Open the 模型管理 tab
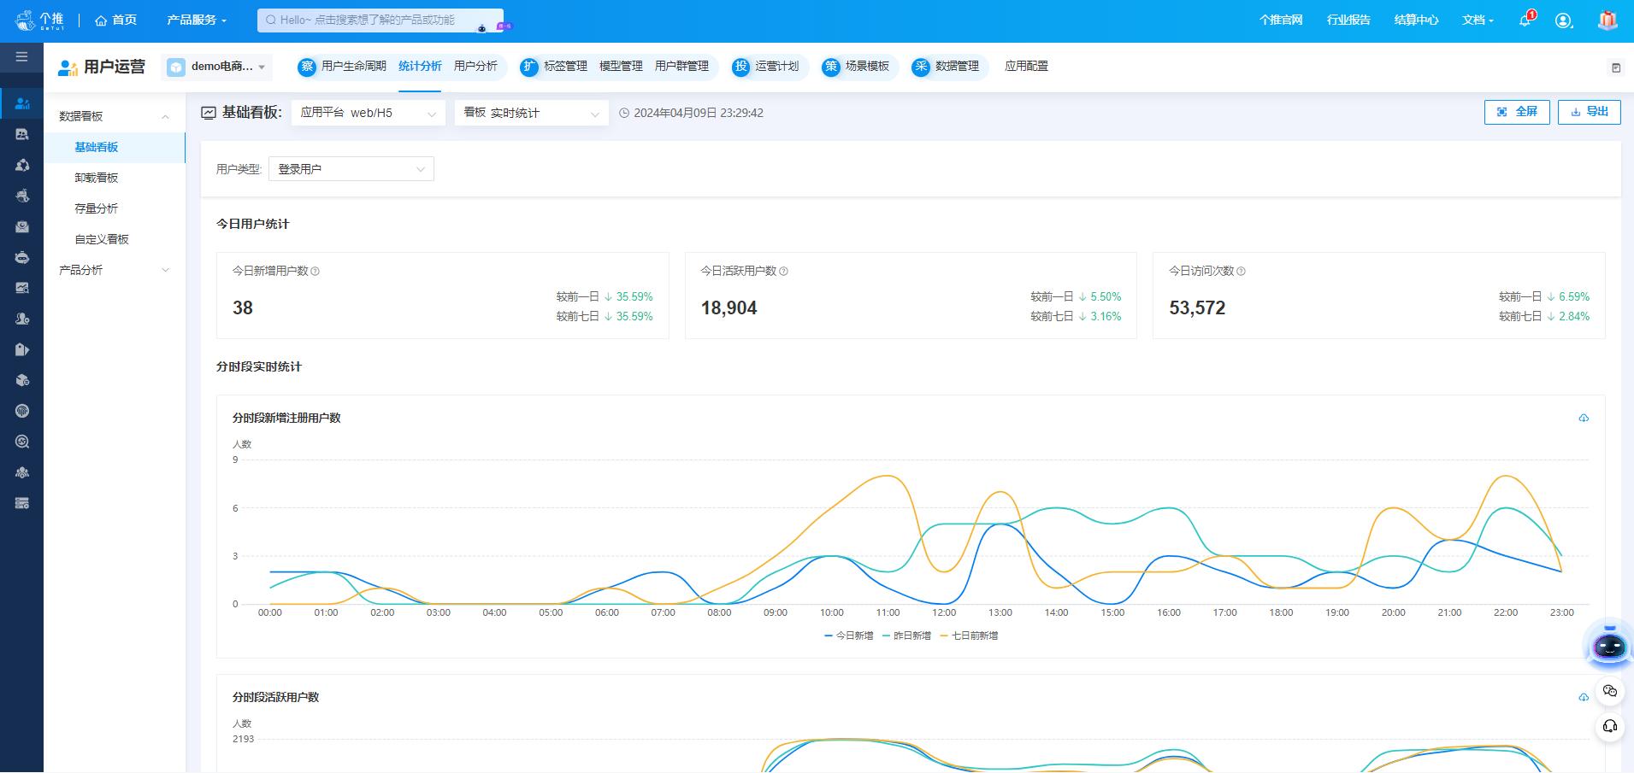The height and width of the screenshot is (773, 1634). 621,67
